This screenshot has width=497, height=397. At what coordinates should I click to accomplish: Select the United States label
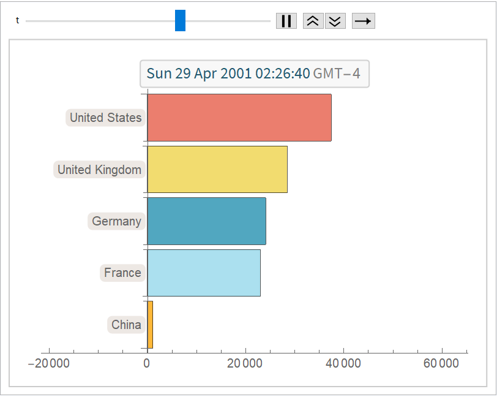tap(105, 118)
